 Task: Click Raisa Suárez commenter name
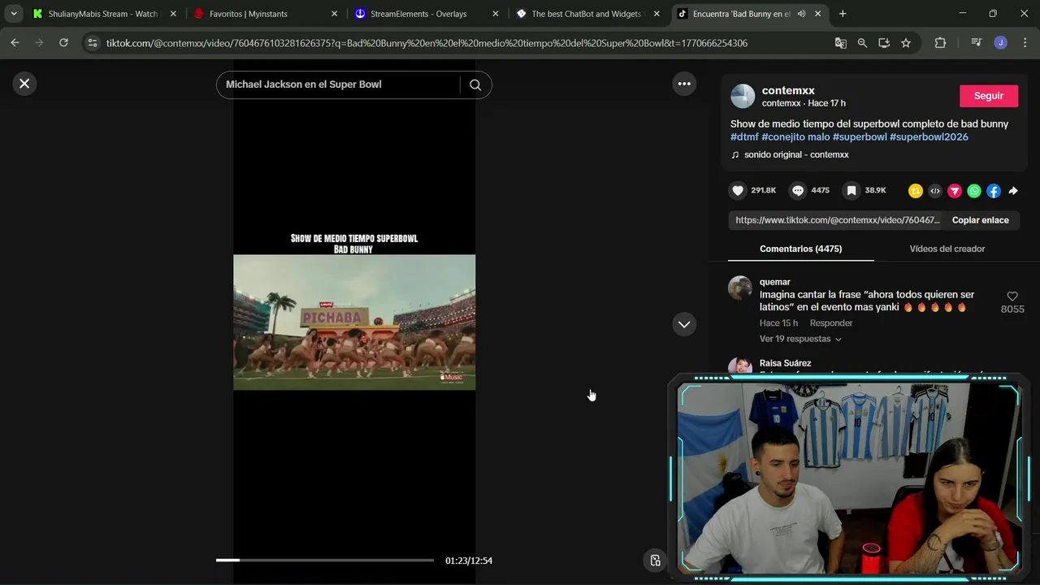pyautogui.click(x=785, y=363)
